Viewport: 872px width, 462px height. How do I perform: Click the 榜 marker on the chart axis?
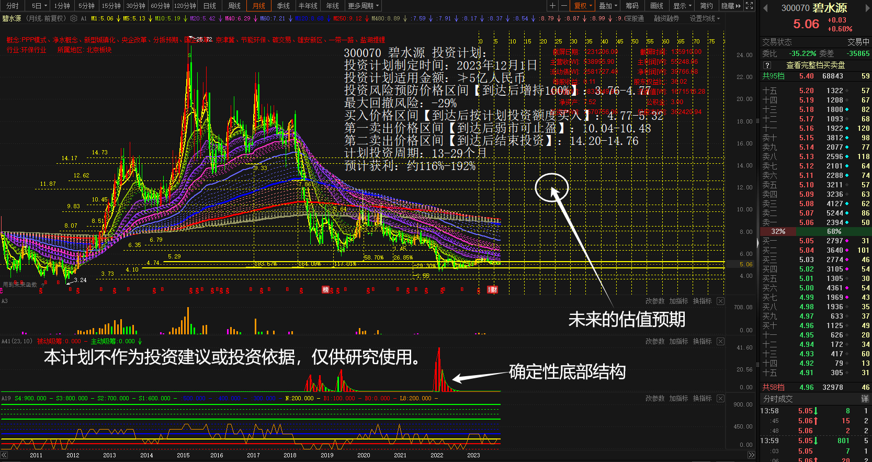click(x=325, y=290)
